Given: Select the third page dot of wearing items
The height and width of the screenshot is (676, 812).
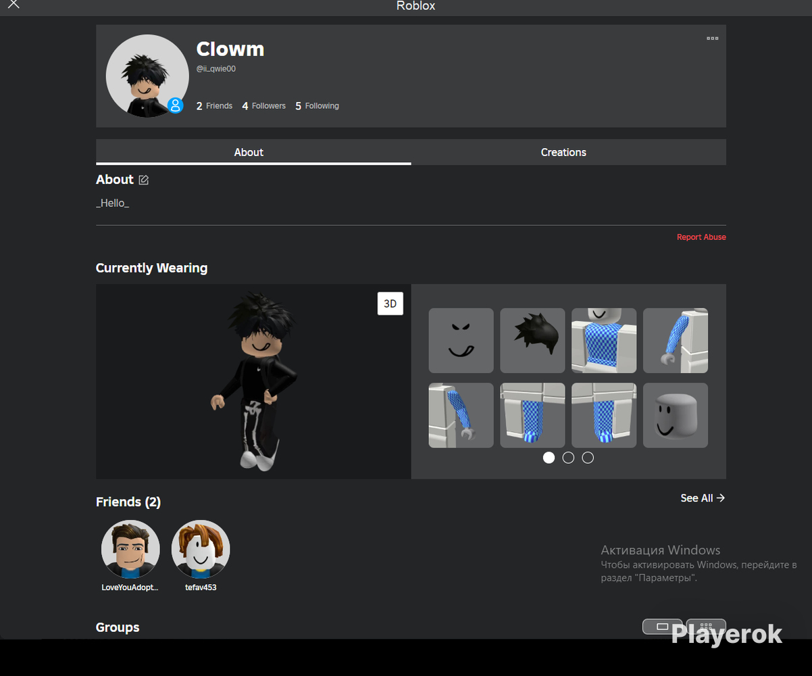Looking at the screenshot, I should [x=588, y=458].
